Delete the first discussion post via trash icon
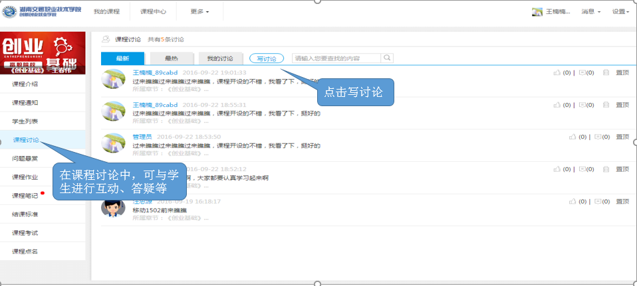 (x=606, y=73)
